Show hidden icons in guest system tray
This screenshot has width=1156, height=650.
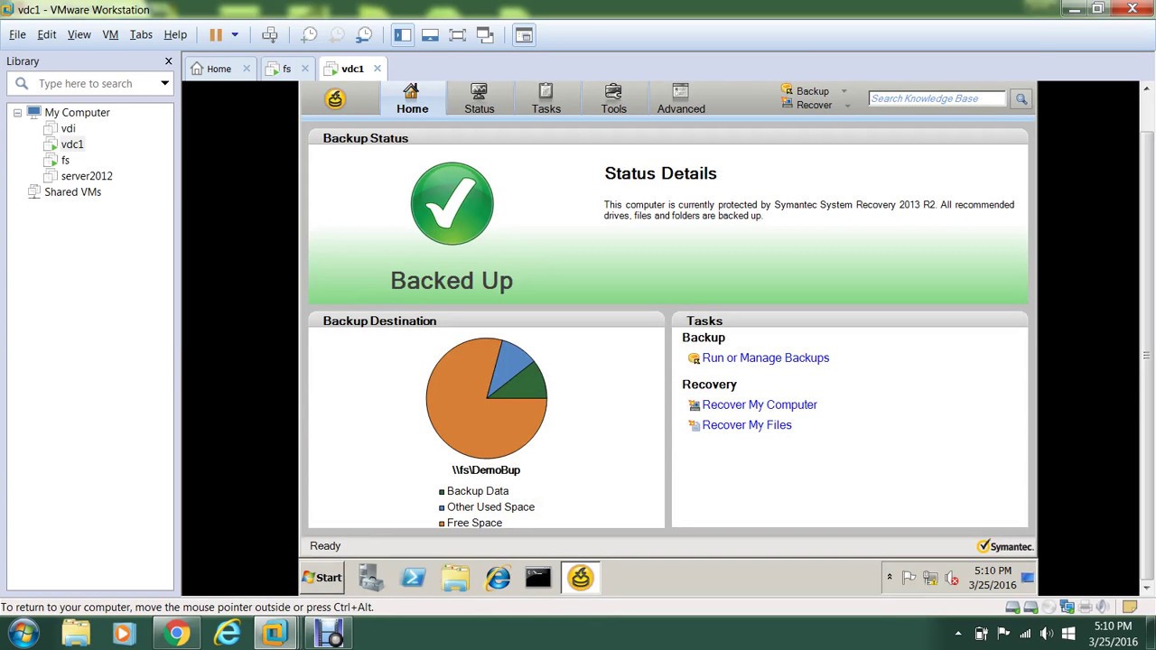coord(889,578)
